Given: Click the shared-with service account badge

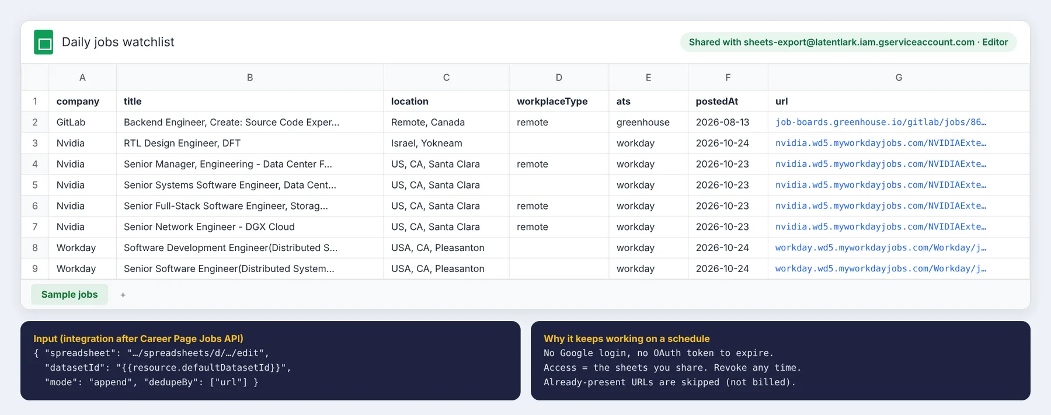Looking at the screenshot, I should pos(848,42).
